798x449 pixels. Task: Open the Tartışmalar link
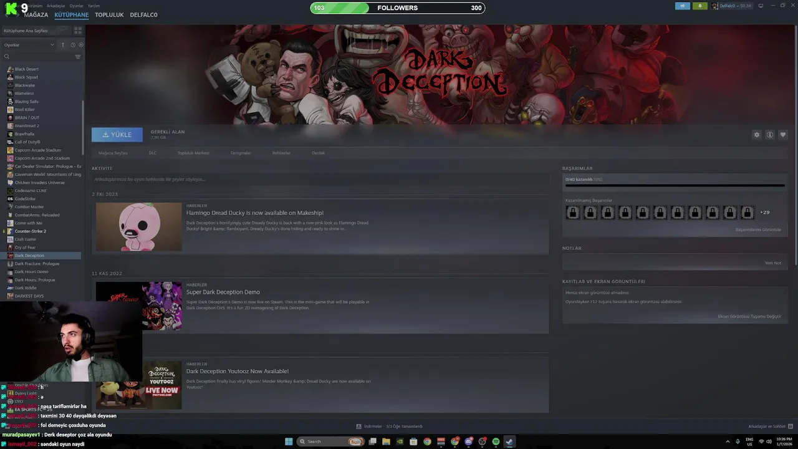point(241,153)
